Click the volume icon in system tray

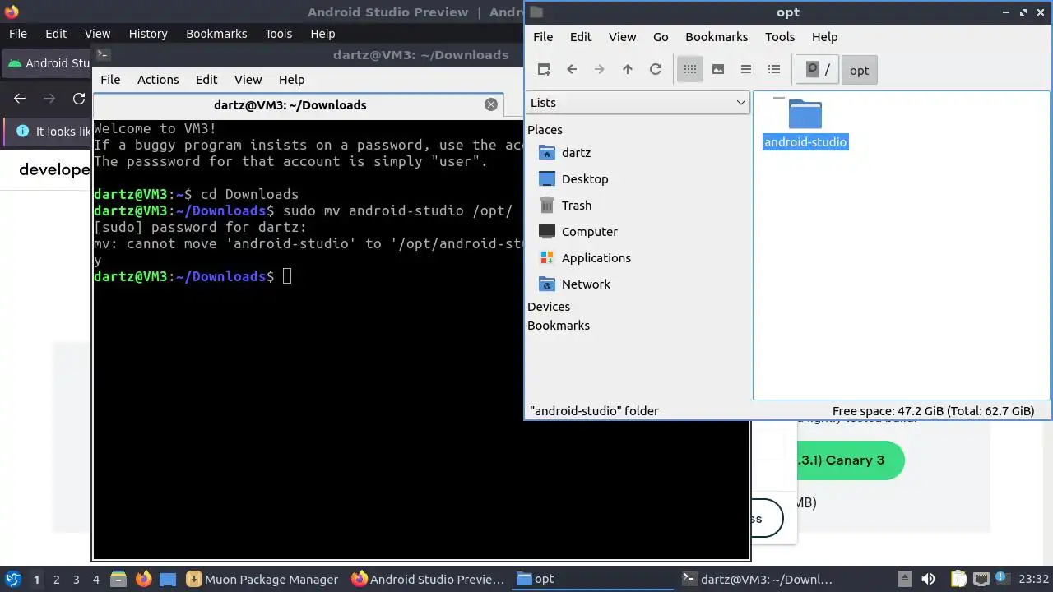928,579
